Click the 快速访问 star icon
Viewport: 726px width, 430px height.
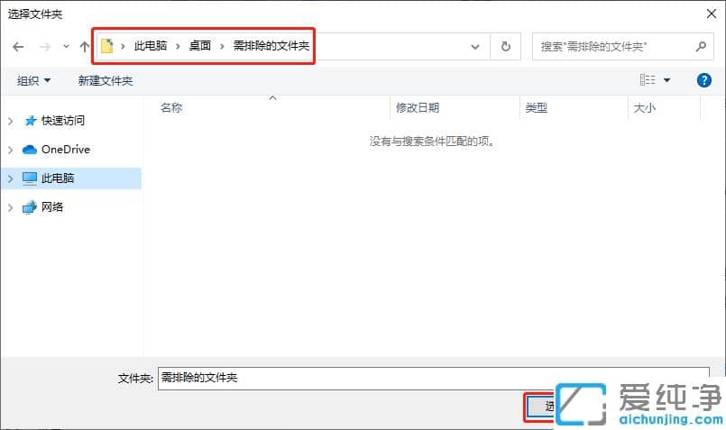pyautogui.click(x=30, y=121)
